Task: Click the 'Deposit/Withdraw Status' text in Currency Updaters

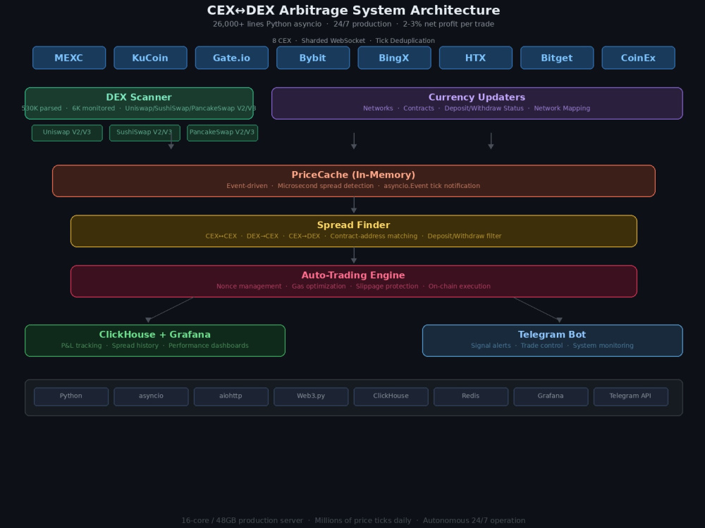Action: tap(484, 108)
